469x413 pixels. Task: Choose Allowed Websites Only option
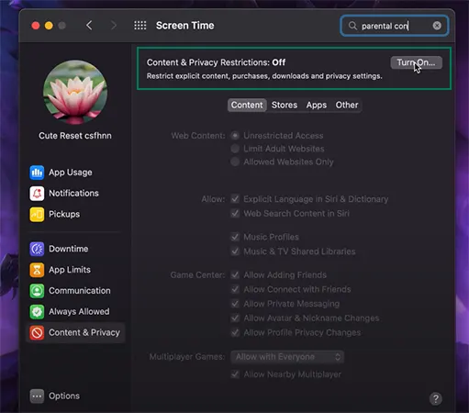(235, 162)
